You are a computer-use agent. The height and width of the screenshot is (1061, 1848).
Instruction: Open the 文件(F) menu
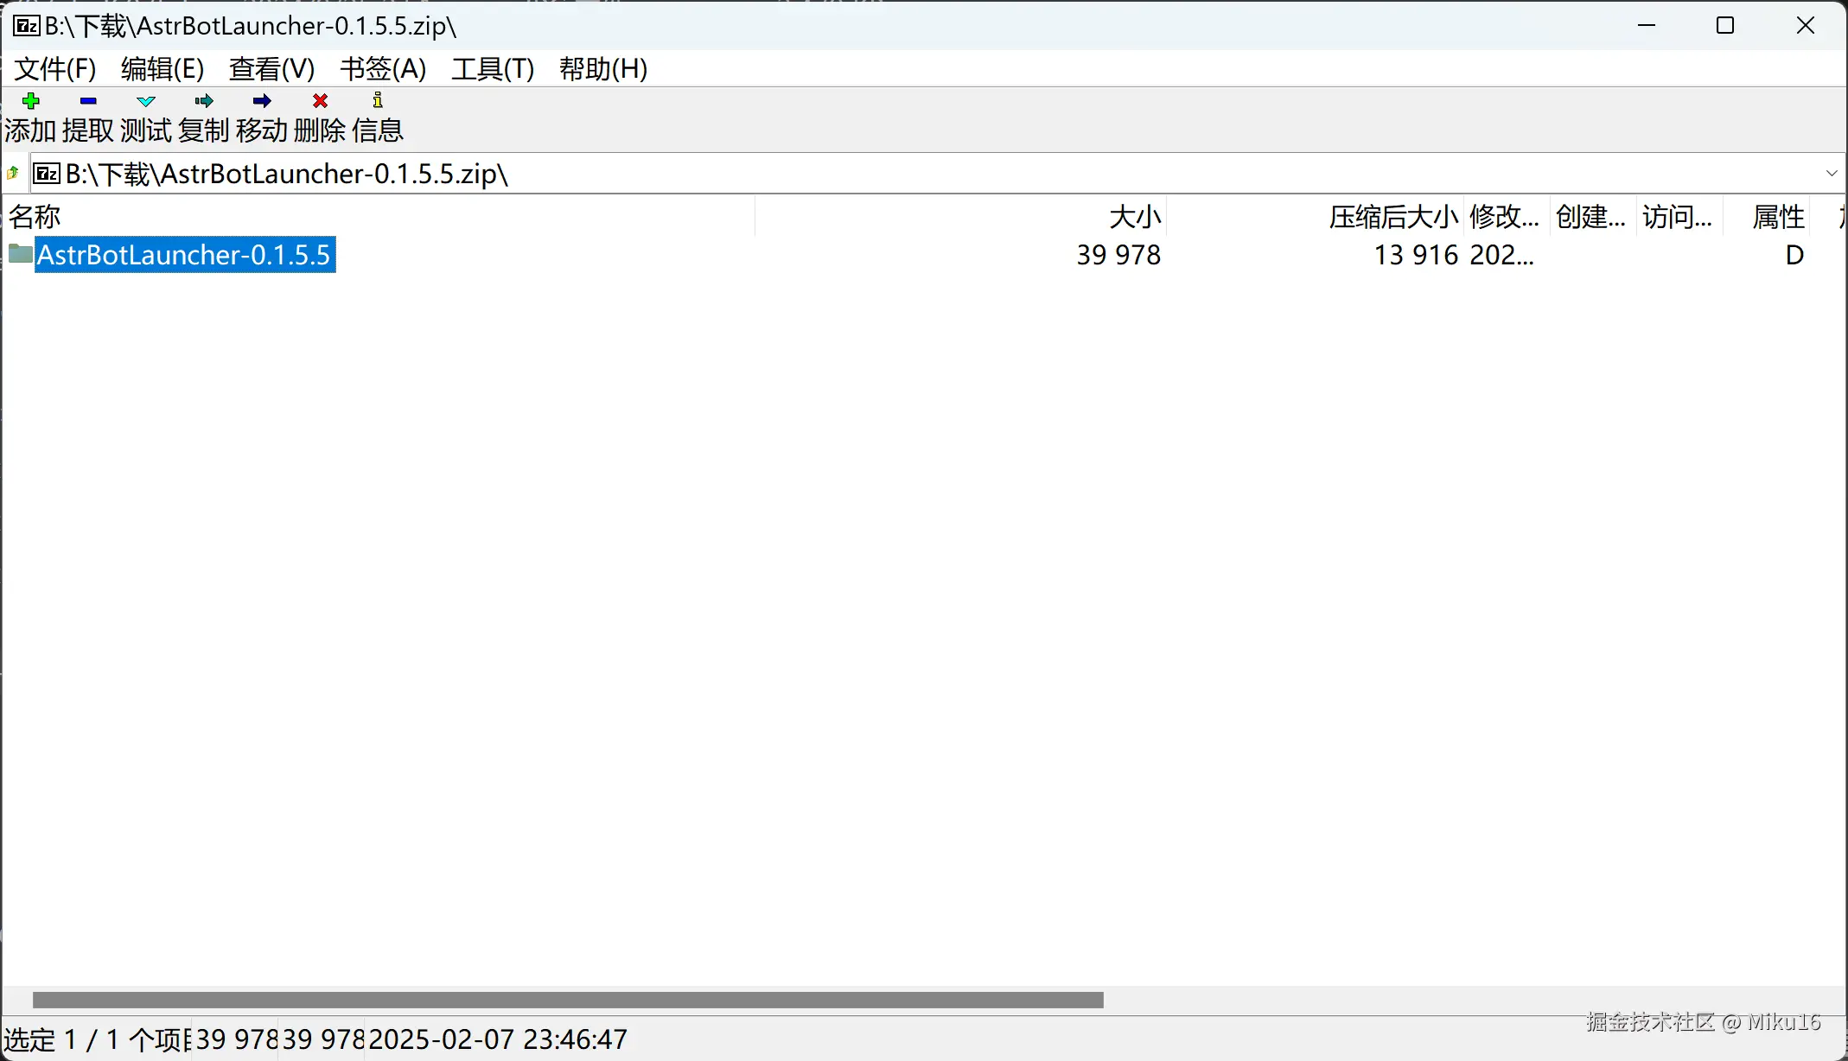[x=55, y=69]
